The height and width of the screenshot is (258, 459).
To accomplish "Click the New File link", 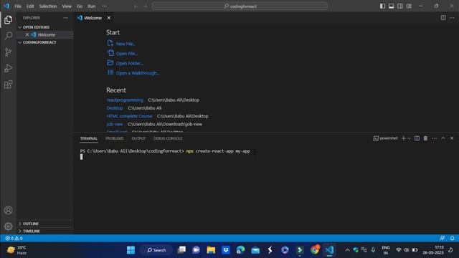I will [126, 44].
